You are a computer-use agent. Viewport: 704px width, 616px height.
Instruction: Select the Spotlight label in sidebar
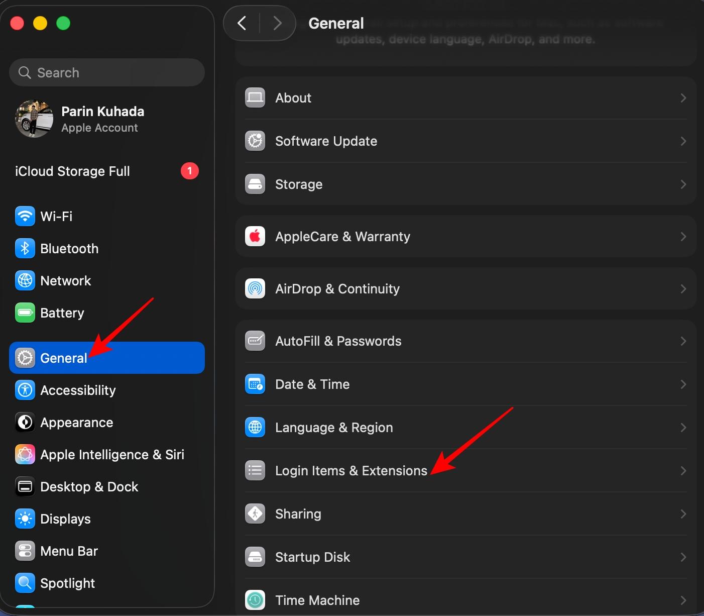click(67, 583)
